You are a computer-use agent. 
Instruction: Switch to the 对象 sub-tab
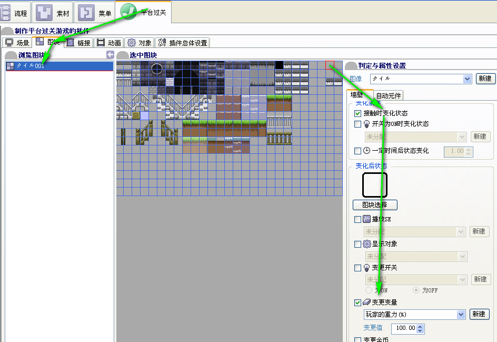click(x=140, y=43)
